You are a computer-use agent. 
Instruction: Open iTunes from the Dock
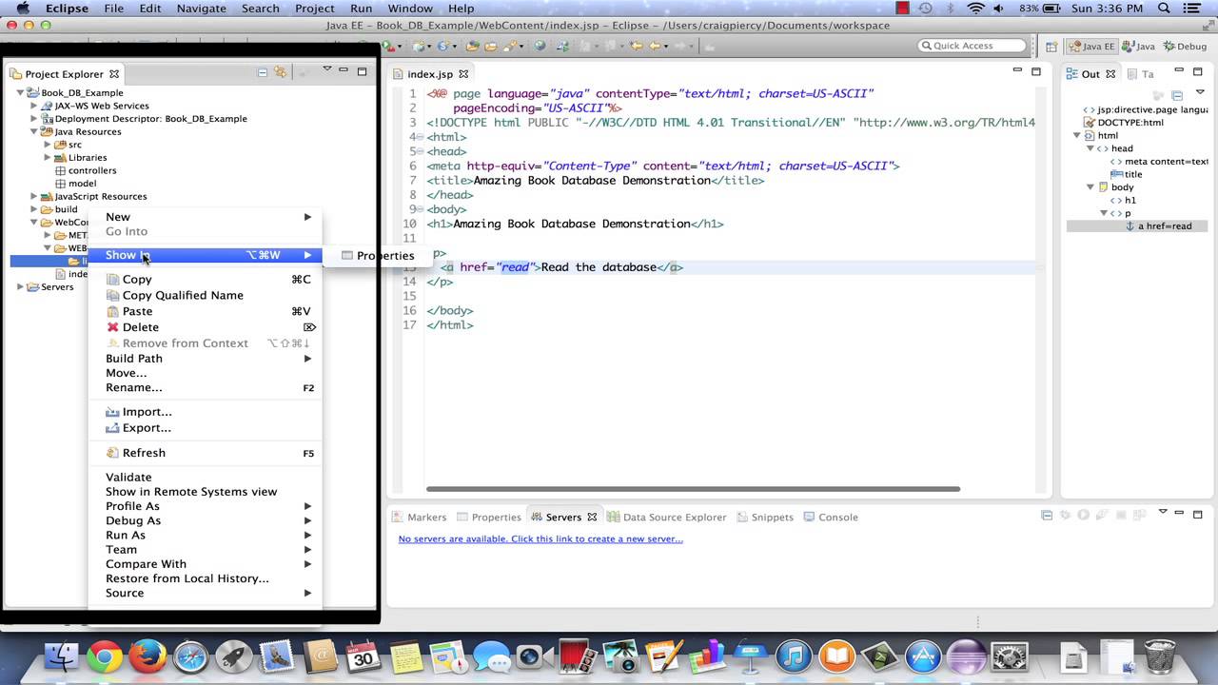793,656
